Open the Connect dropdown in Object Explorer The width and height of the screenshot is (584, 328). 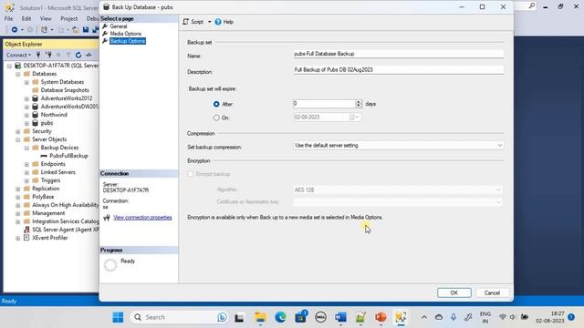18,55
